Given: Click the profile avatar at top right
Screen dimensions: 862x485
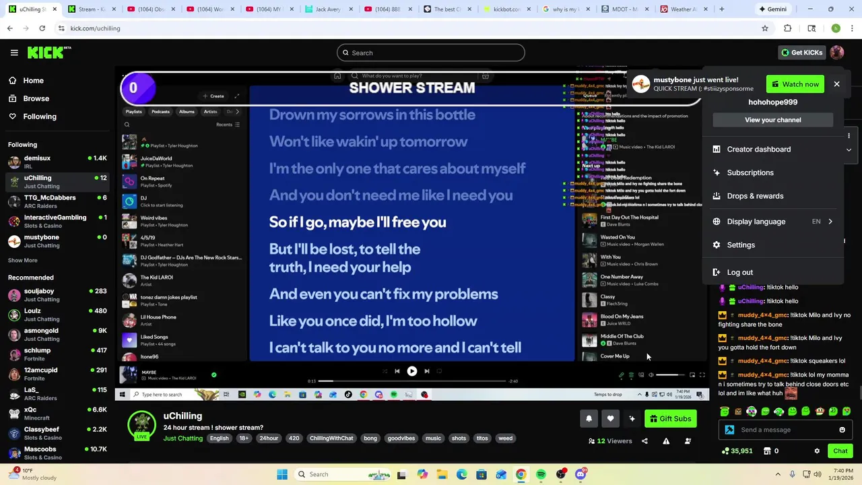Looking at the screenshot, I should (x=837, y=53).
